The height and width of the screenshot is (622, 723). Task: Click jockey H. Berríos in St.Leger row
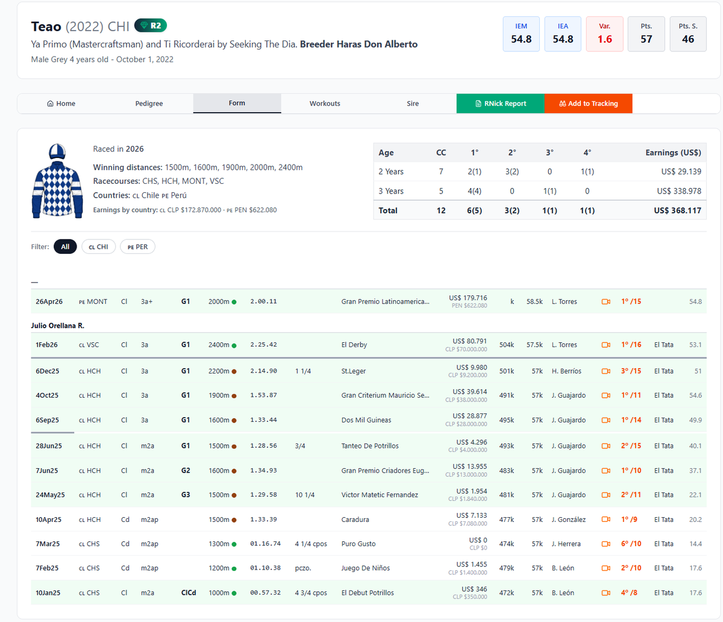point(566,371)
